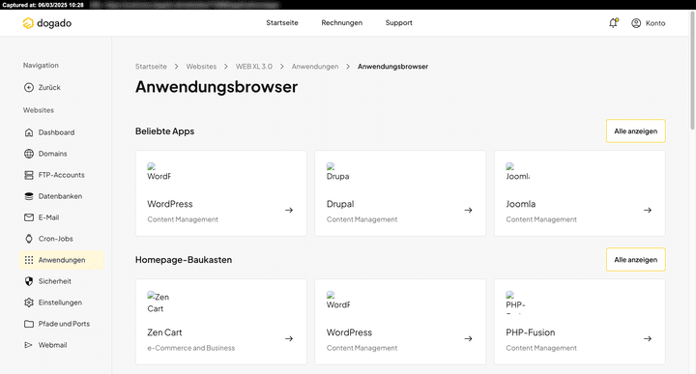Open the PHP-Fusion title text

tap(531, 332)
